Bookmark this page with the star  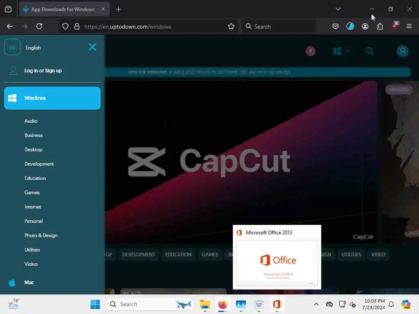coord(231,26)
